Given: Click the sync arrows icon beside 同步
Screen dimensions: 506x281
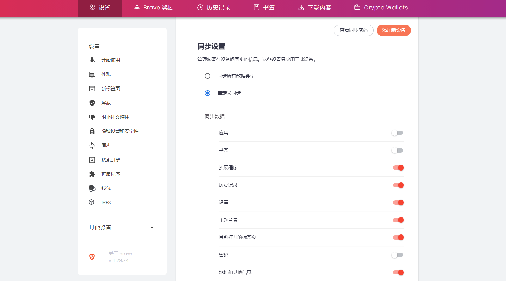Looking at the screenshot, I should [92, 146].
